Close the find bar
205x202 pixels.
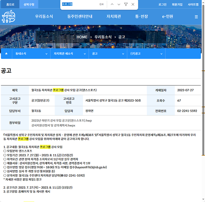(133, 4)
